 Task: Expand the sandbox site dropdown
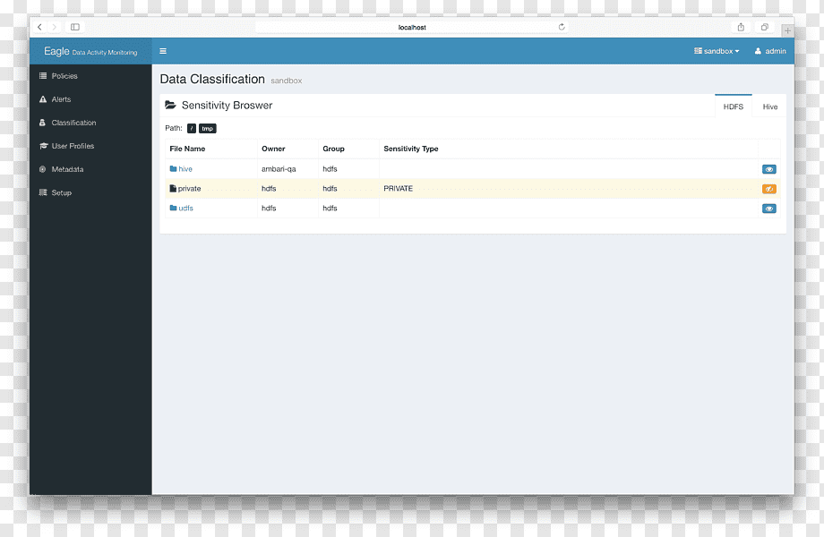pyautogui.click(x=717, y=51)
